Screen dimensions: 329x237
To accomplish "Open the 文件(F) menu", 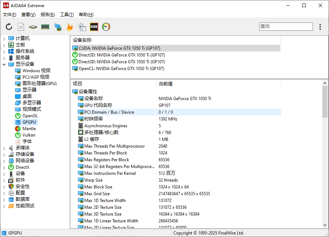I will 10,15.
